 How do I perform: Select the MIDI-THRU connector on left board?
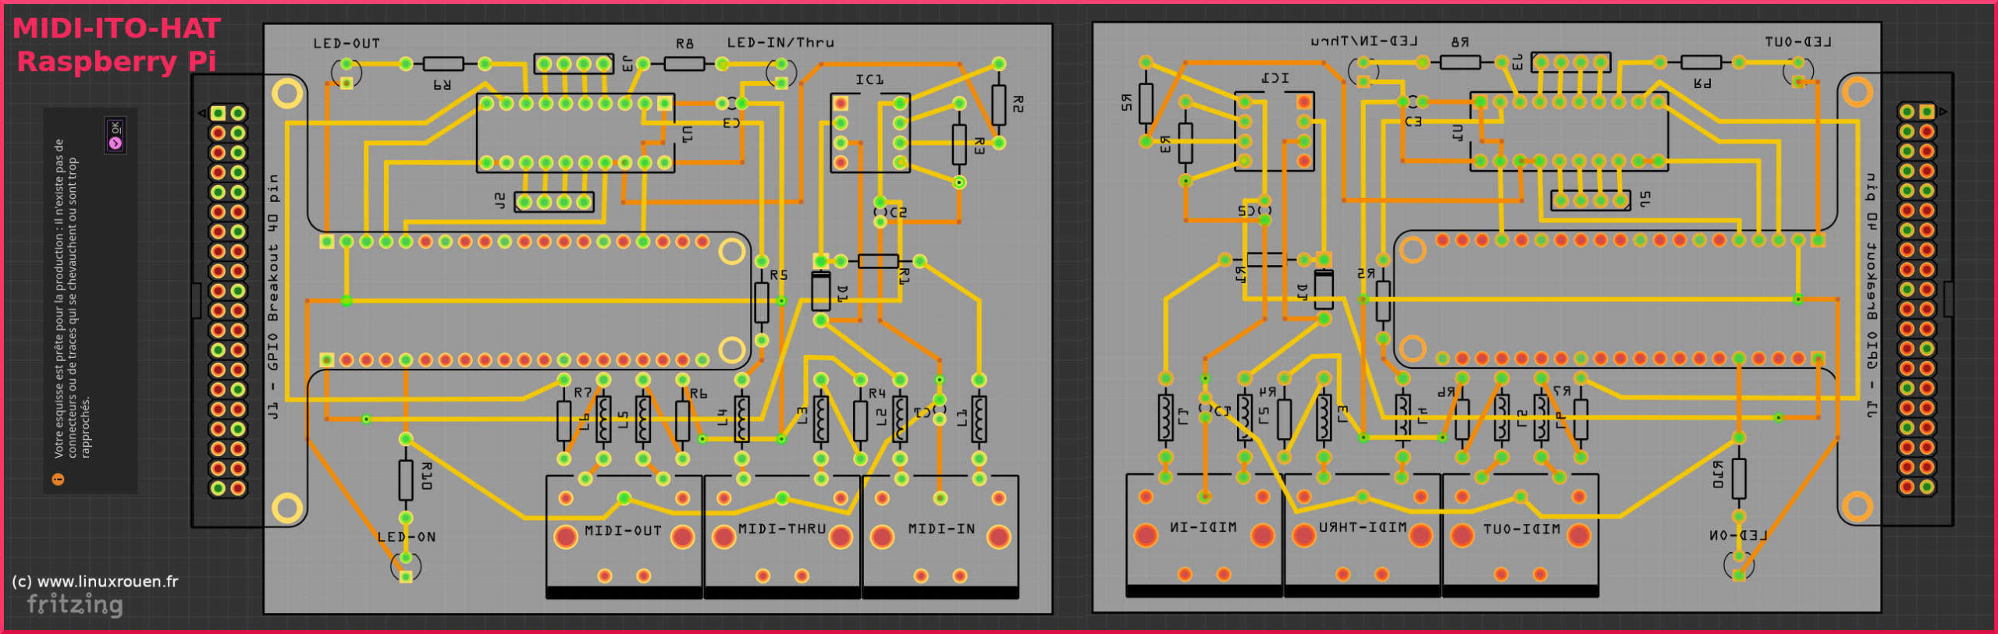pos(782,537)
